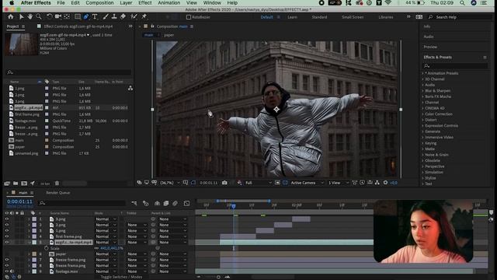This screenshot has width=497, height=280.
Task: Enable the RotoBezier checkbox
Action: click(x=189, y=17)
